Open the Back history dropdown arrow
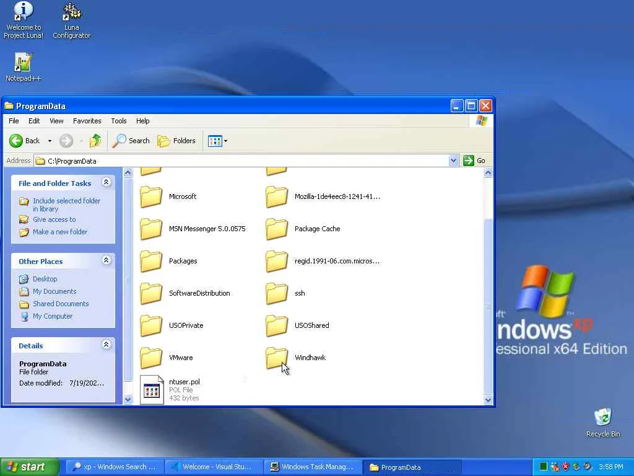This screenshot has height=476, width=634. (50, 141)
